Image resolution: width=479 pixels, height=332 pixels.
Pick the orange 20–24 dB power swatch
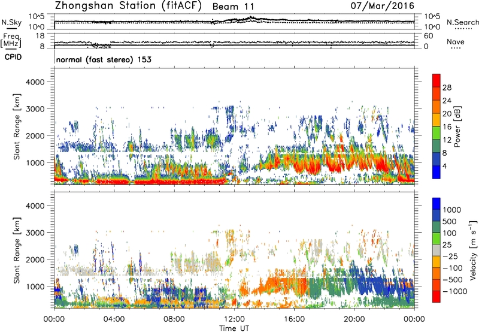pyautogui.click(x=436, y=107)
